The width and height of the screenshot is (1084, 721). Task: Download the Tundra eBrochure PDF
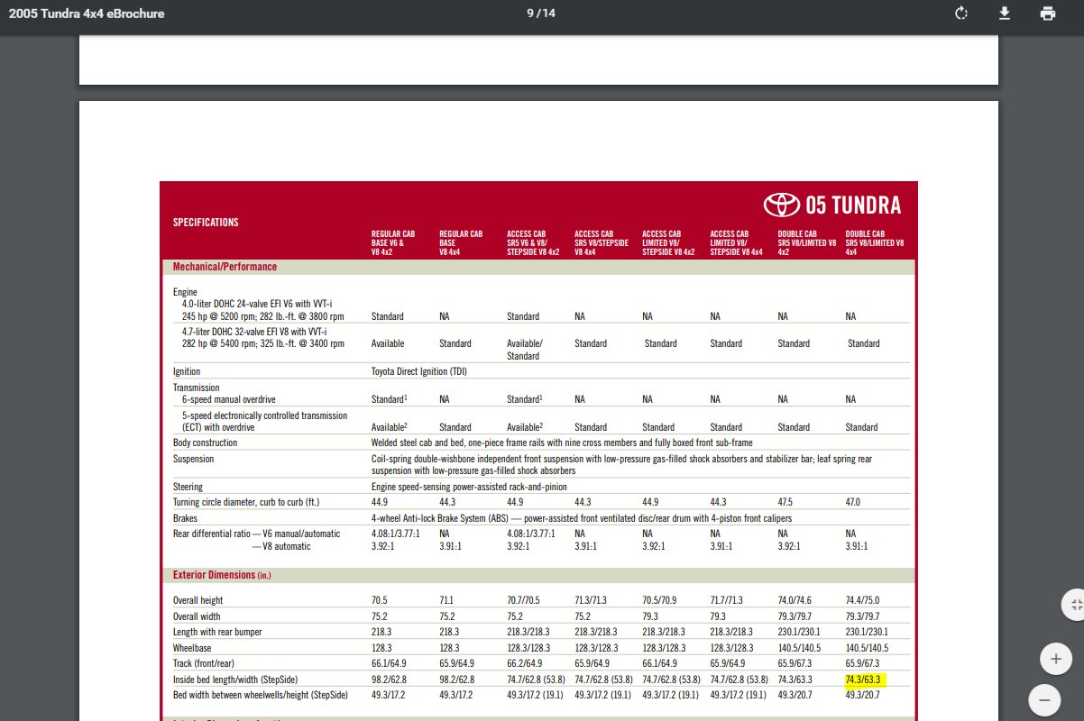click(1005, 14)
